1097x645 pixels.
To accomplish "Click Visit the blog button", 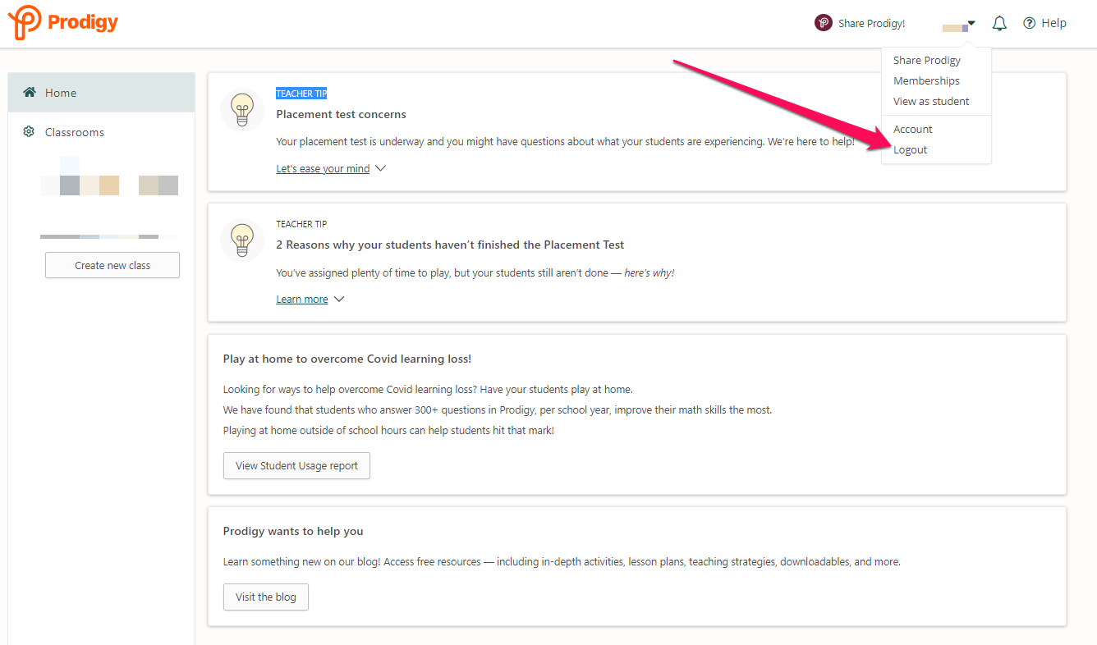I will point(266,597).
